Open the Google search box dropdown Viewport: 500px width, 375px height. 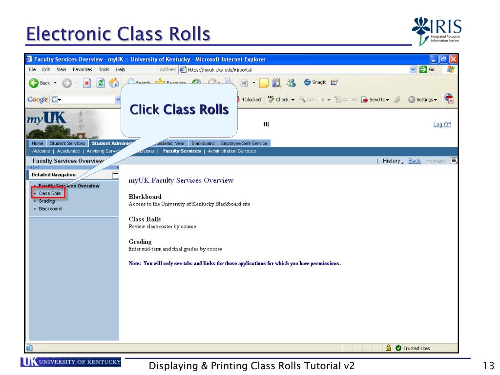118,100
